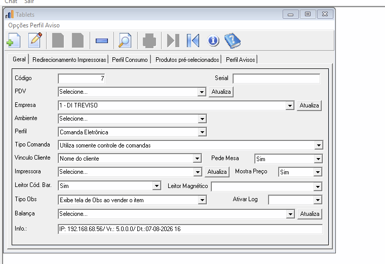Viewport: 385px width, 264px height.
Task: Click the new record icon with green plus
Action: (14, 40)
